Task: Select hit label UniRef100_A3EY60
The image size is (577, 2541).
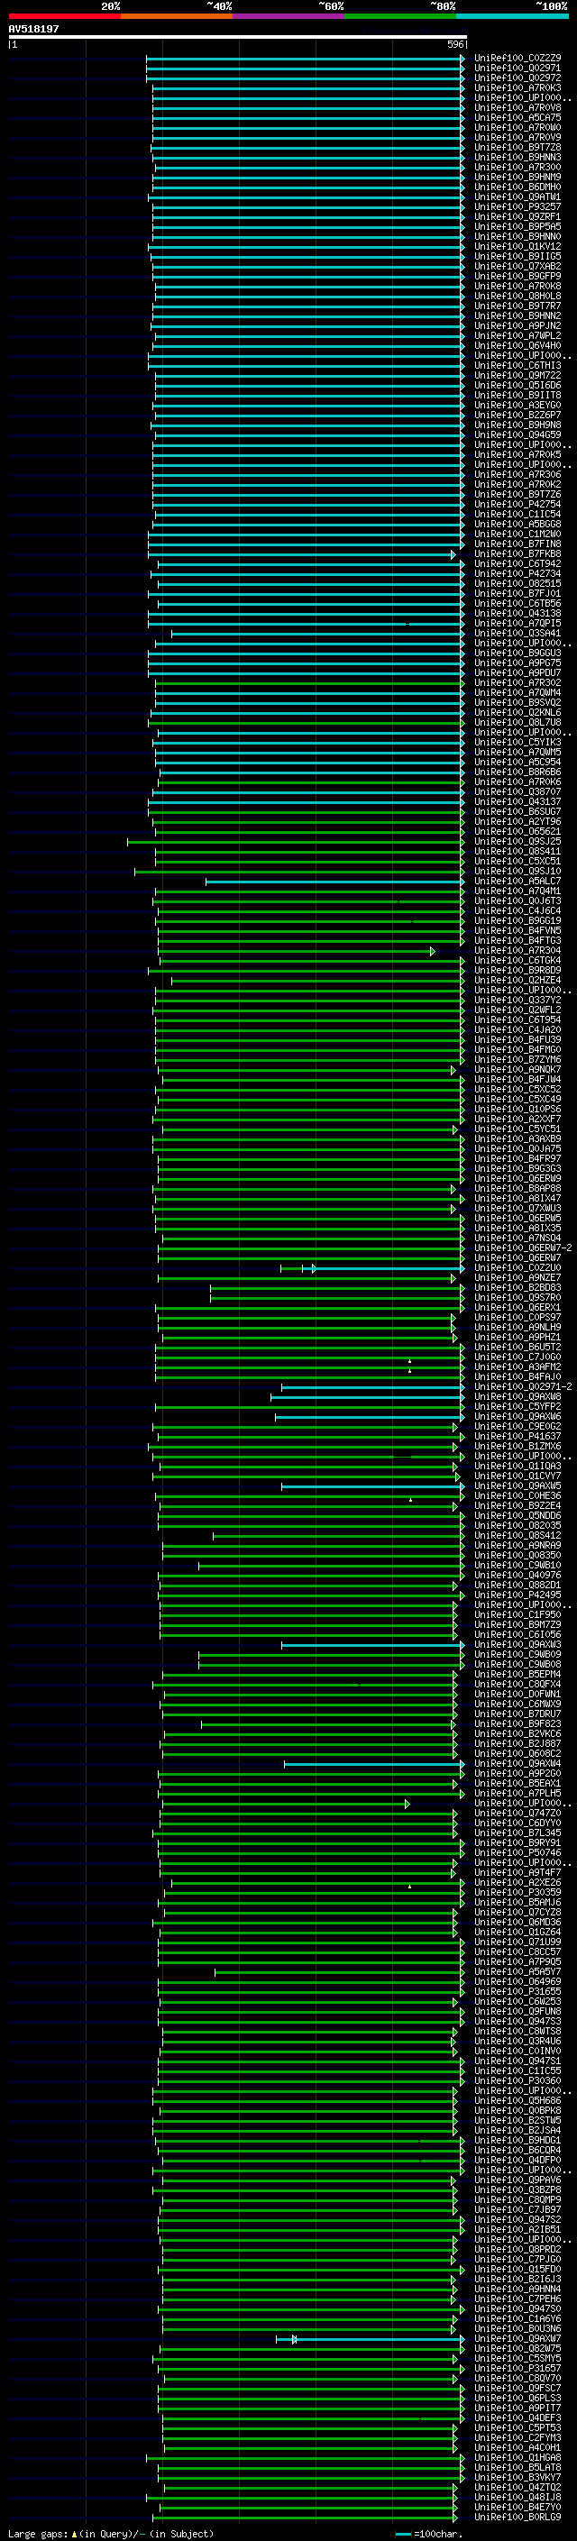Action: click(517, 406)
